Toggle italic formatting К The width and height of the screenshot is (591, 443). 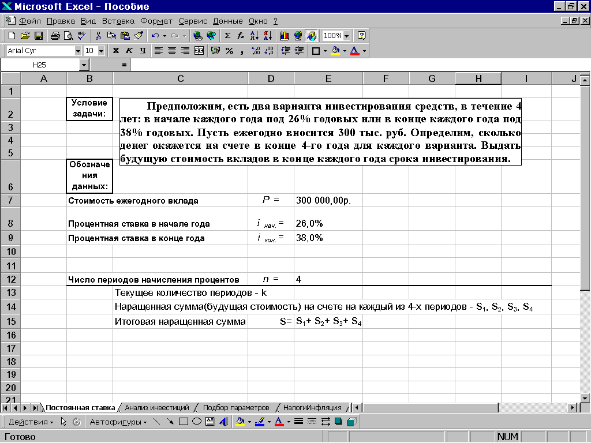tap(129, 51)
